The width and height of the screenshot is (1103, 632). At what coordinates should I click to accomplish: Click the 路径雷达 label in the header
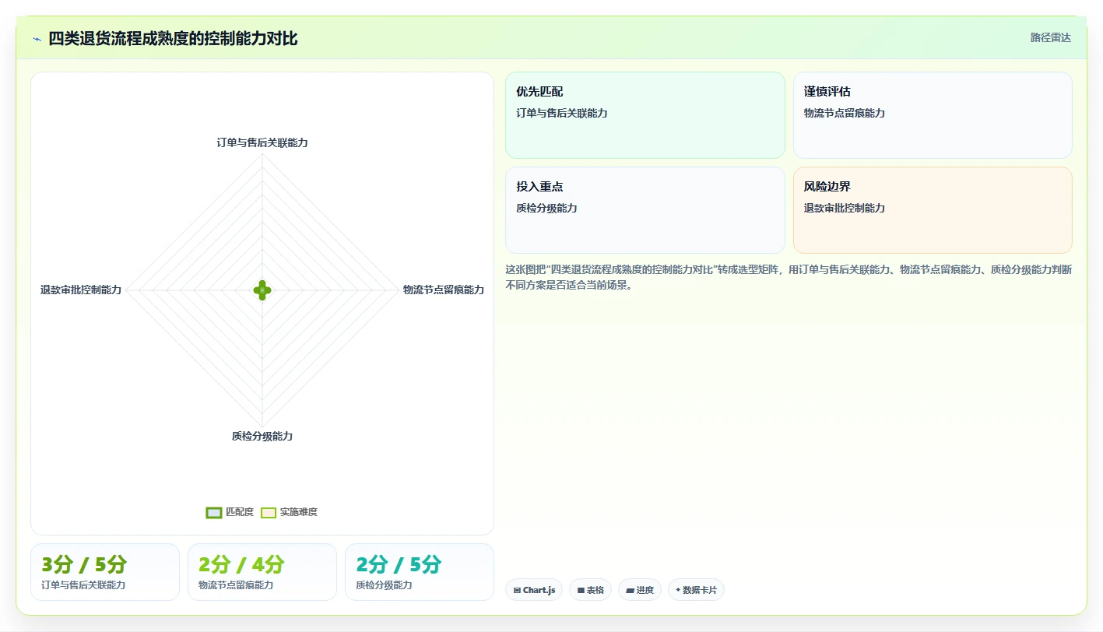click(x=1050, y=37)
